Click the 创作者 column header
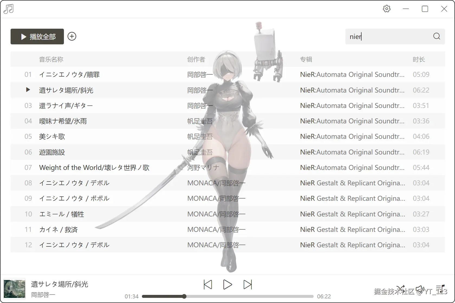The height and width of the screenshot is (303, 455). pos(196,59)
